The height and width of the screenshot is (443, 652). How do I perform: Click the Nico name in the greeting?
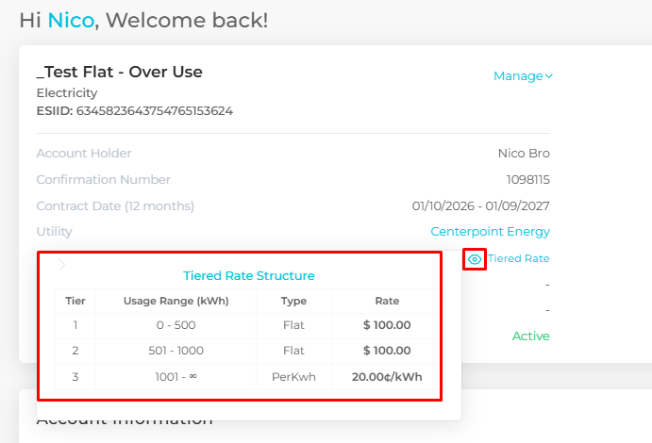click(71, 20)
